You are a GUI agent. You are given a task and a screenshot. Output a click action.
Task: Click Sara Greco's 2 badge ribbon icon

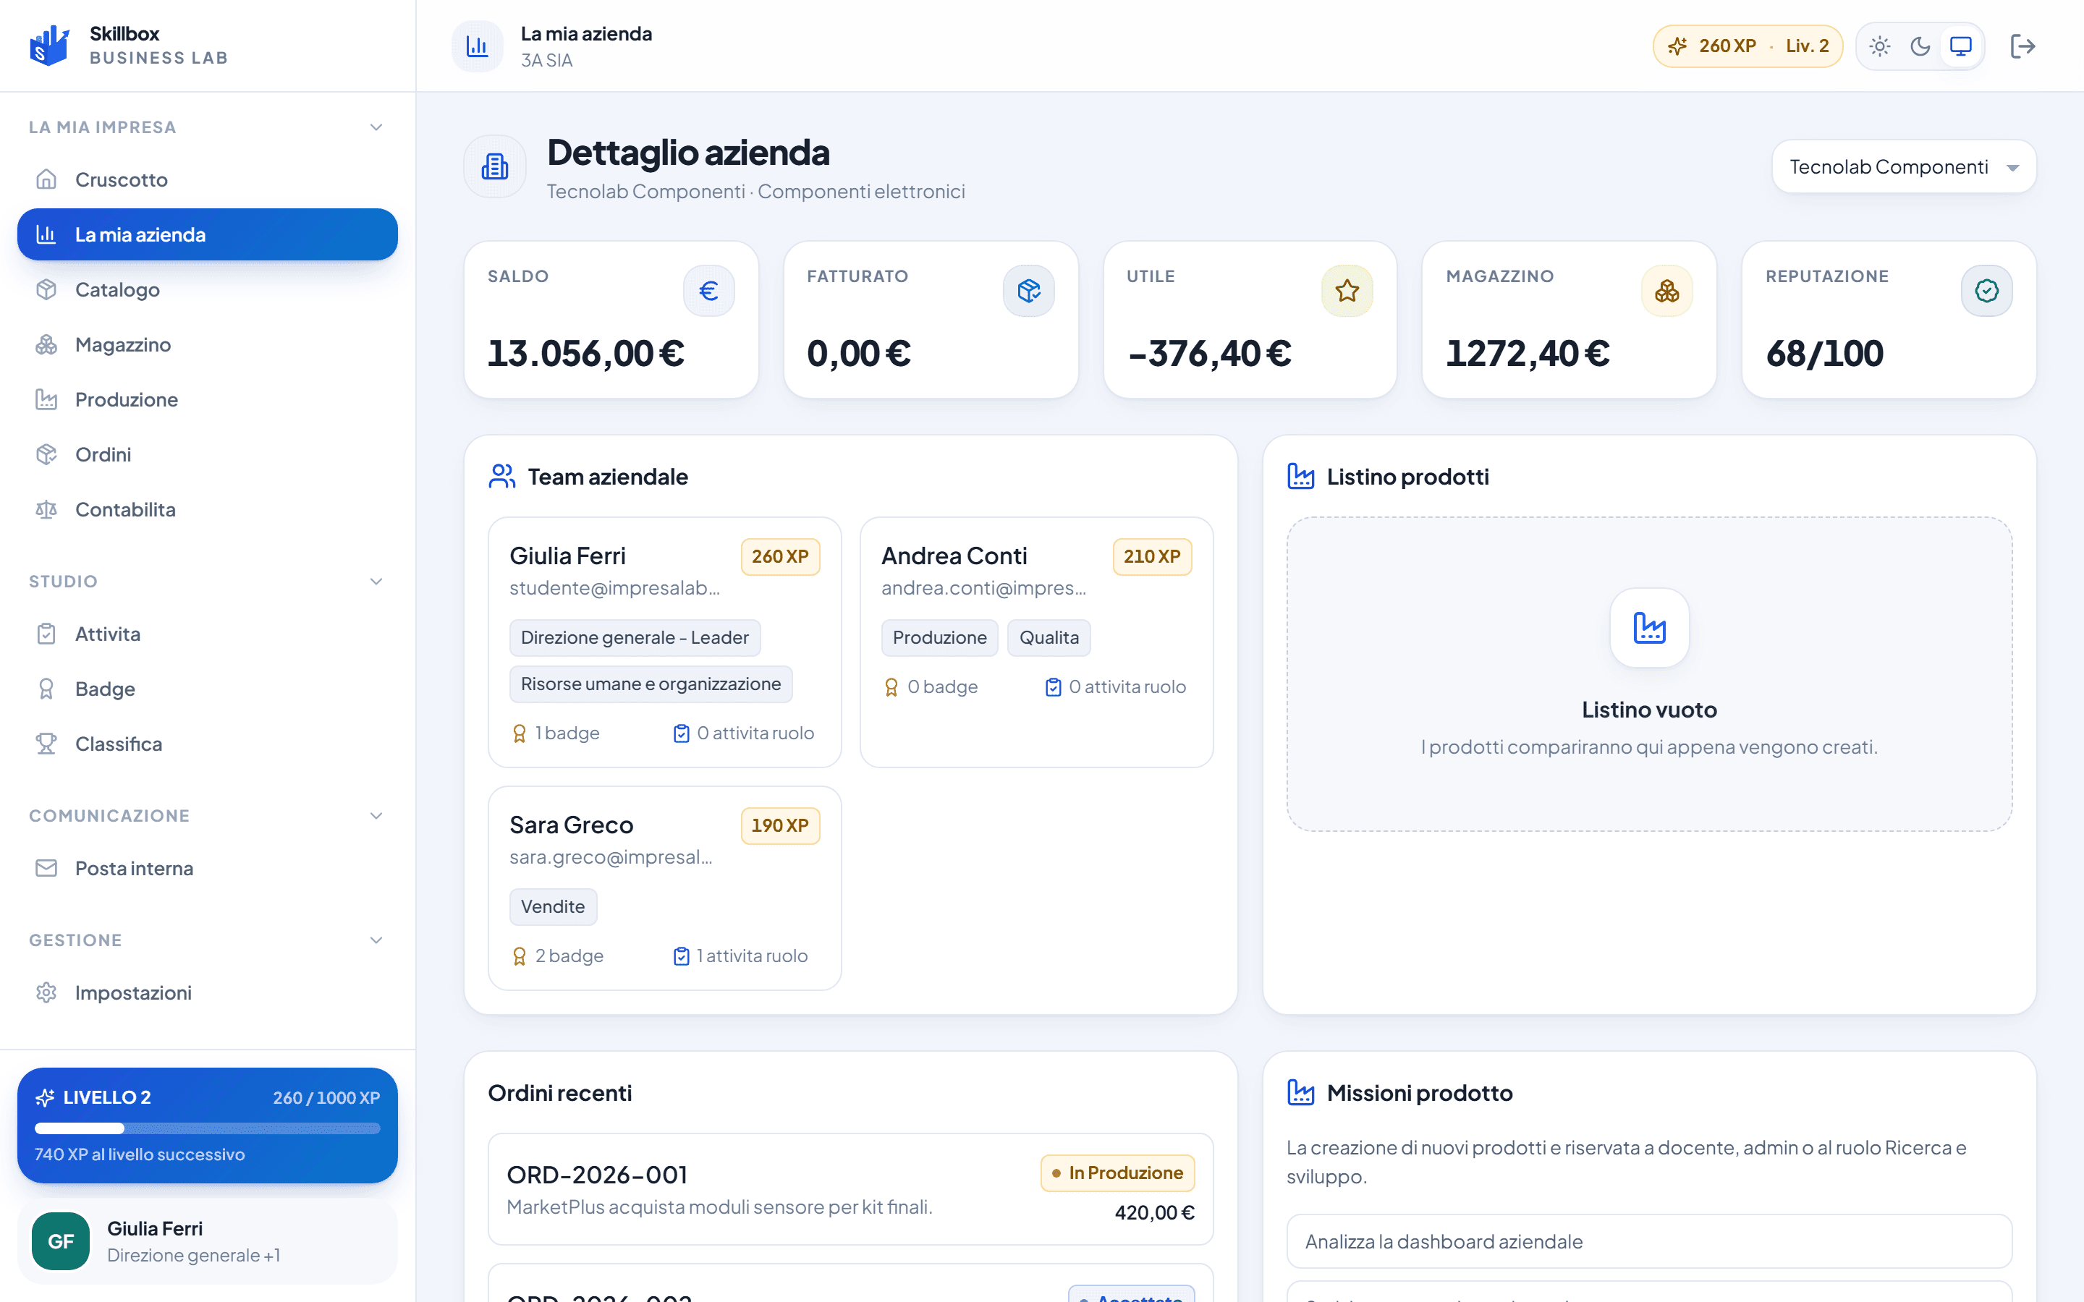click(x=520, y=957)
